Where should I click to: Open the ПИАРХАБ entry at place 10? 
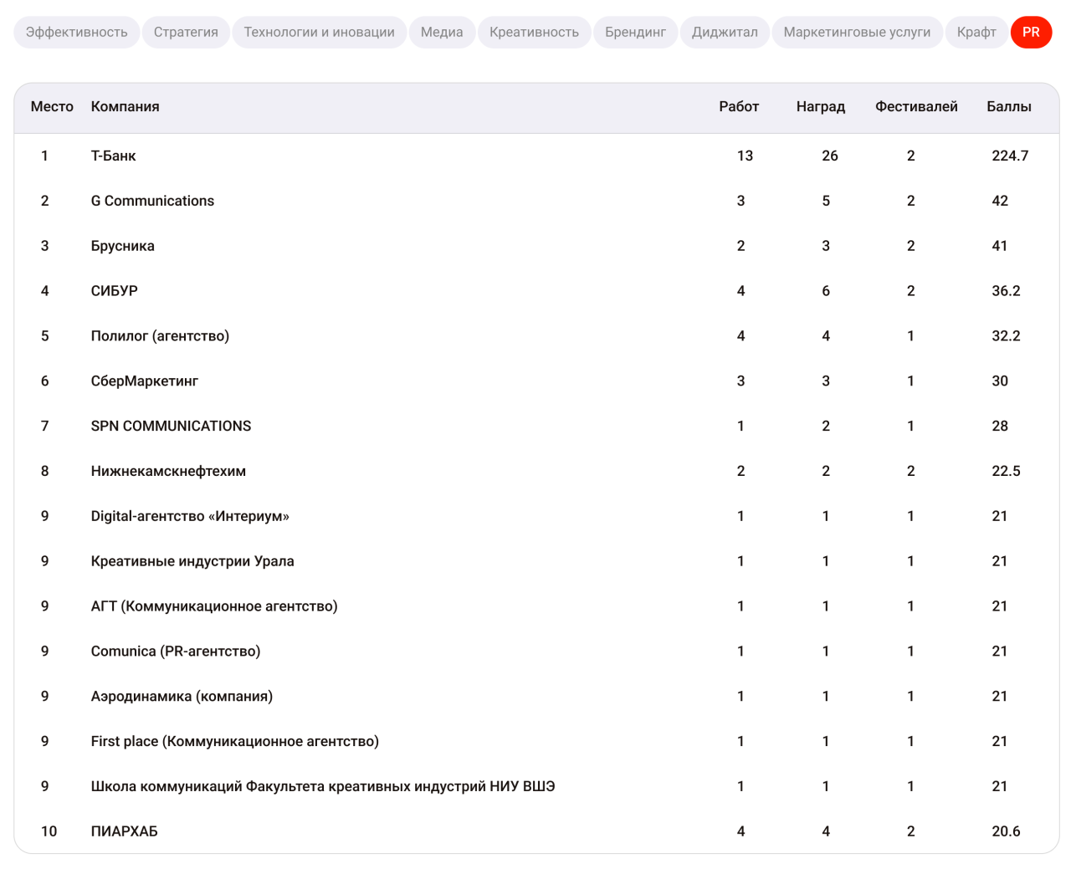click(124, 831)
